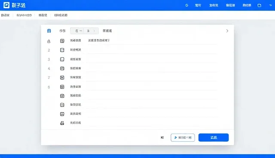Select row number 7 in the side column
This screenshot has width=275, height=158.
click(x=49, y=78)
